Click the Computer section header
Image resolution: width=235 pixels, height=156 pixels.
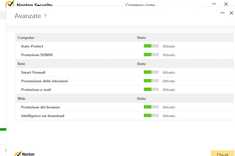[x=26, y=38]
